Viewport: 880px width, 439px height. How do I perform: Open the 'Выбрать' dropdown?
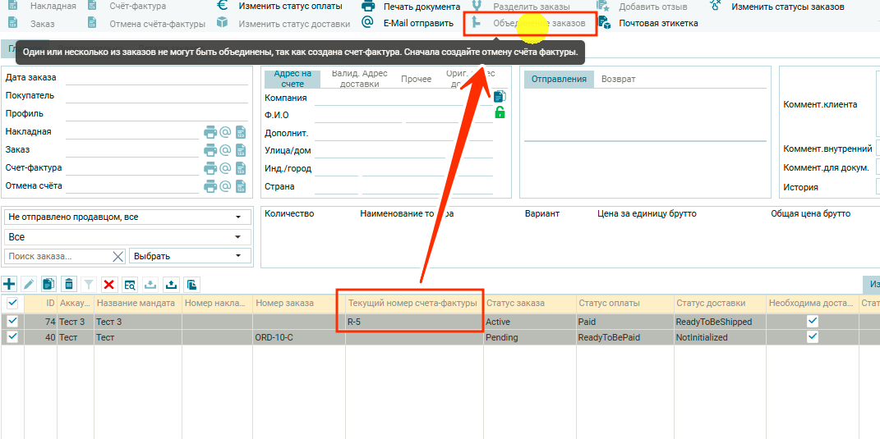[x=191, y=257]
